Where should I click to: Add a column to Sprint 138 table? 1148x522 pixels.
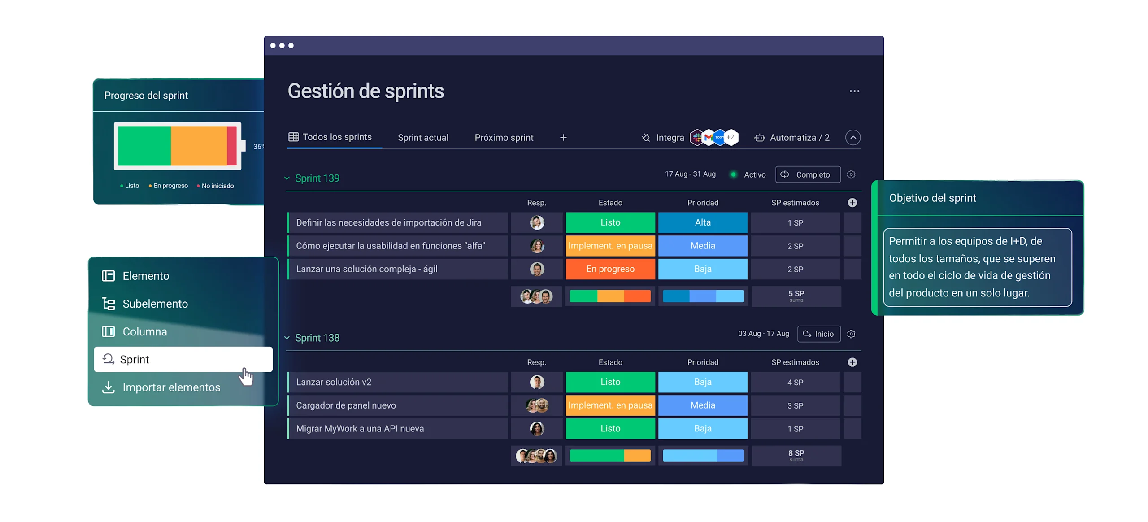[x=852, y=362]
